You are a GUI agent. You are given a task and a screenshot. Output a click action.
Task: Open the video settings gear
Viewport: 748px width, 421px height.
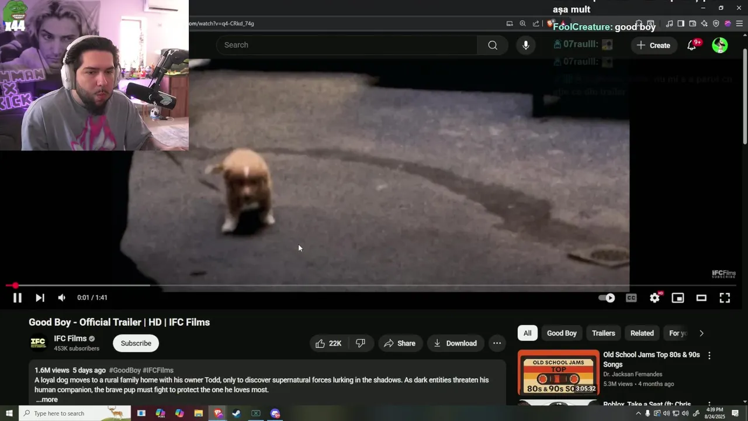655,298
